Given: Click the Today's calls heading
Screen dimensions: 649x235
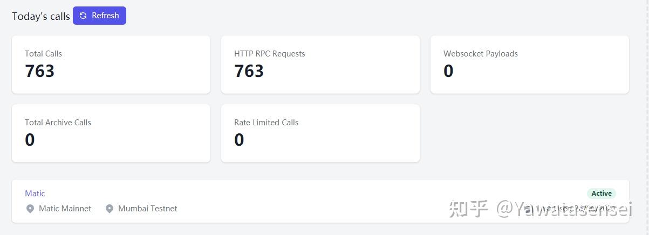Looking at the screenshot, I should 41,16.
